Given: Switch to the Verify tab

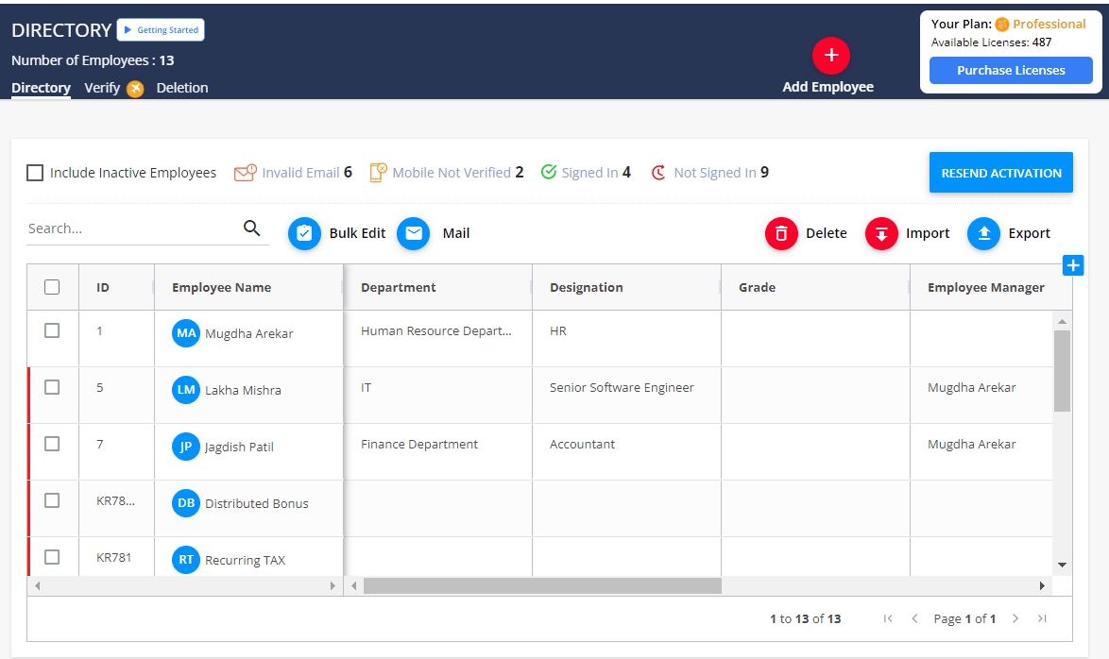Looking at the screenshot, I should pos(100,88).
